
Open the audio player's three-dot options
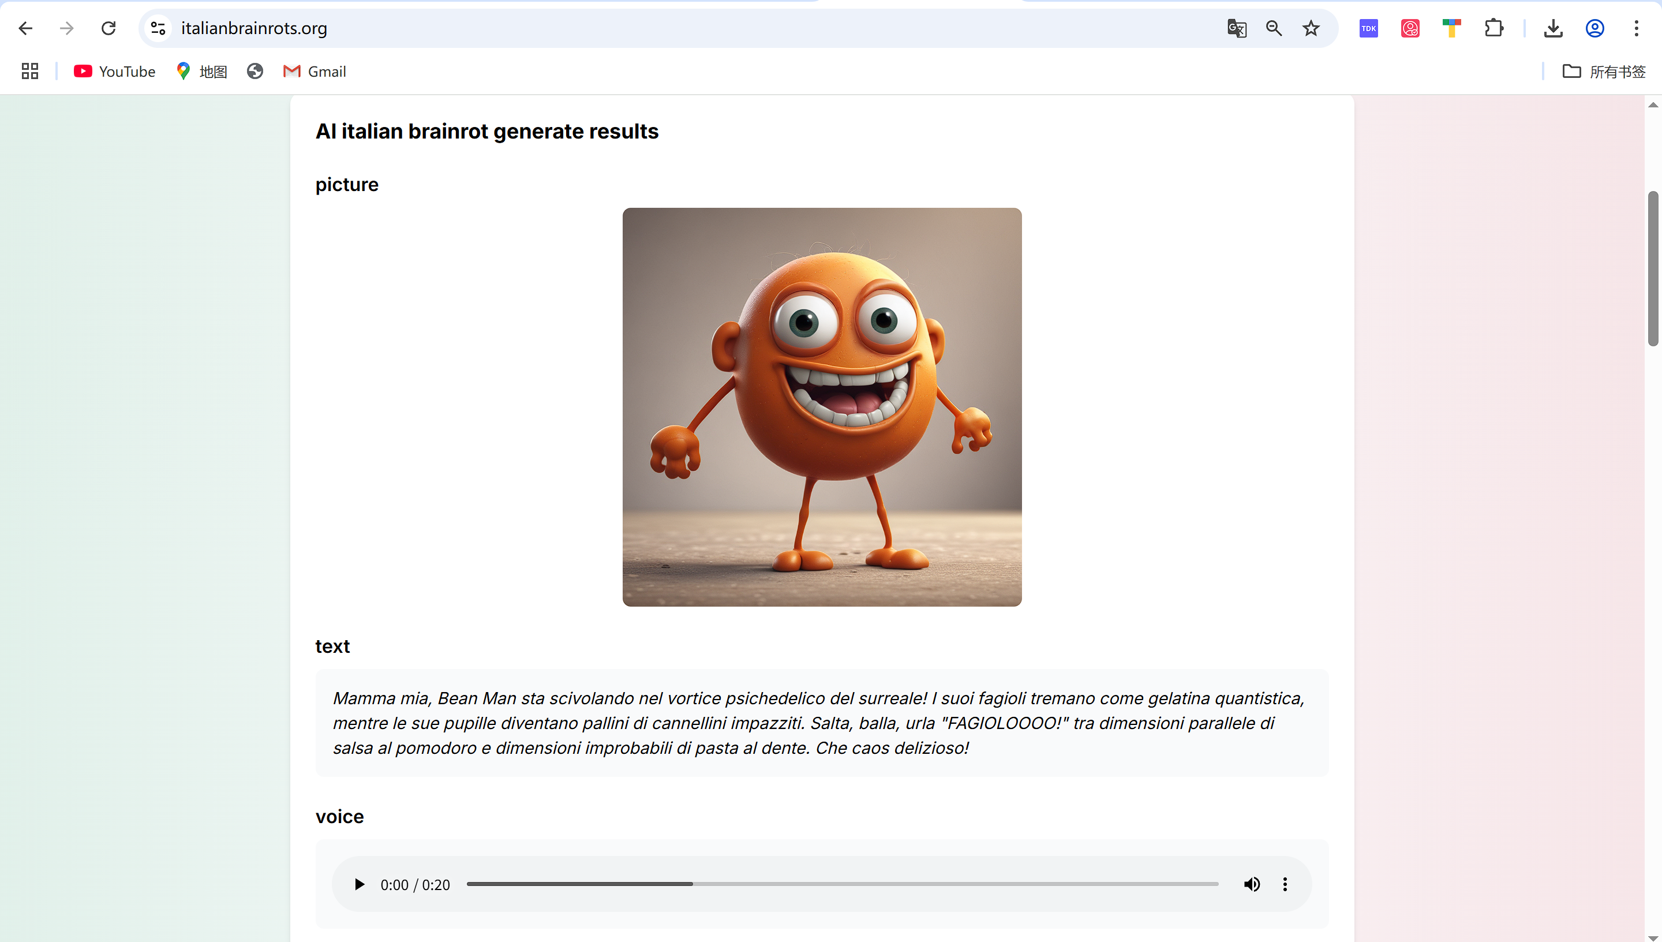1285,884
